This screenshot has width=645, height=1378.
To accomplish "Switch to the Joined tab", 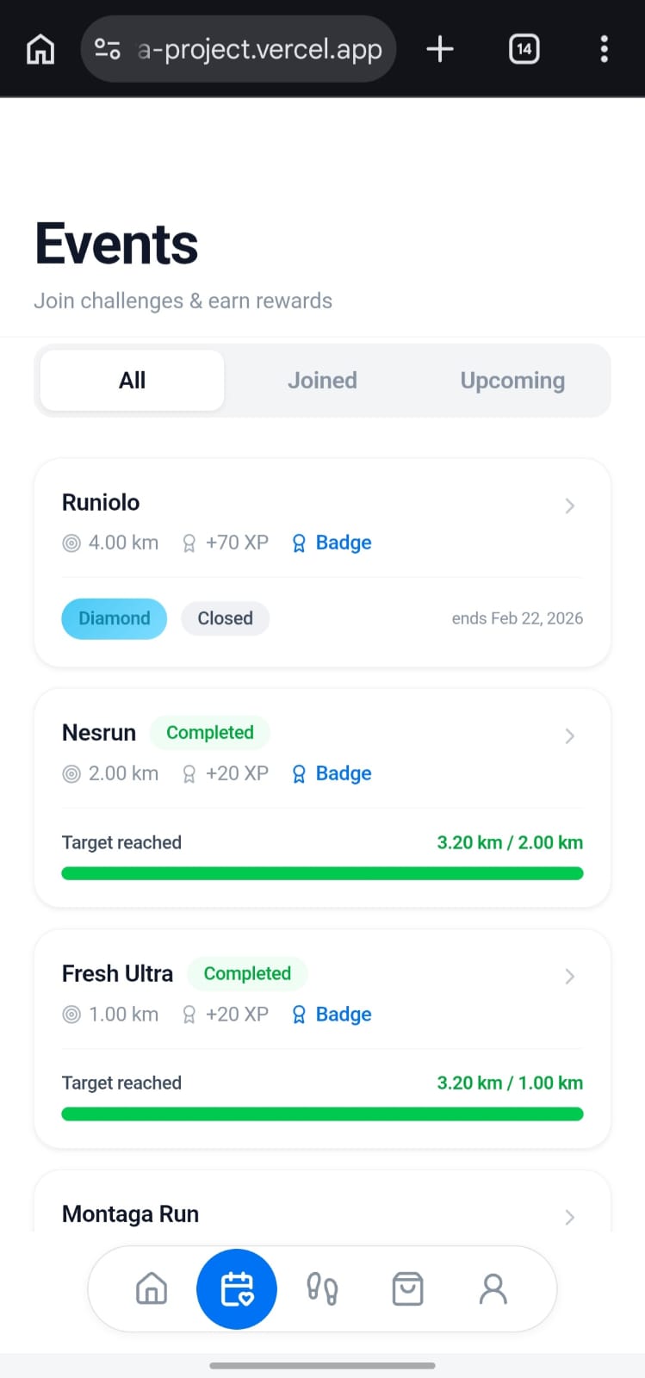I will pyautogui.click(x=322, y=381).
